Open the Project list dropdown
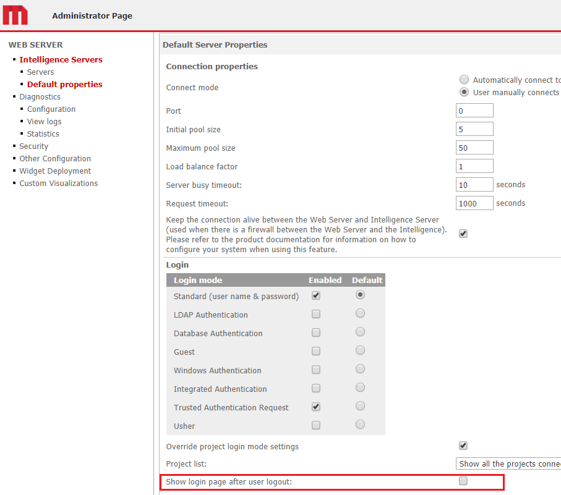The height and width of the screenshot is (495, 561). pos(508,463)
